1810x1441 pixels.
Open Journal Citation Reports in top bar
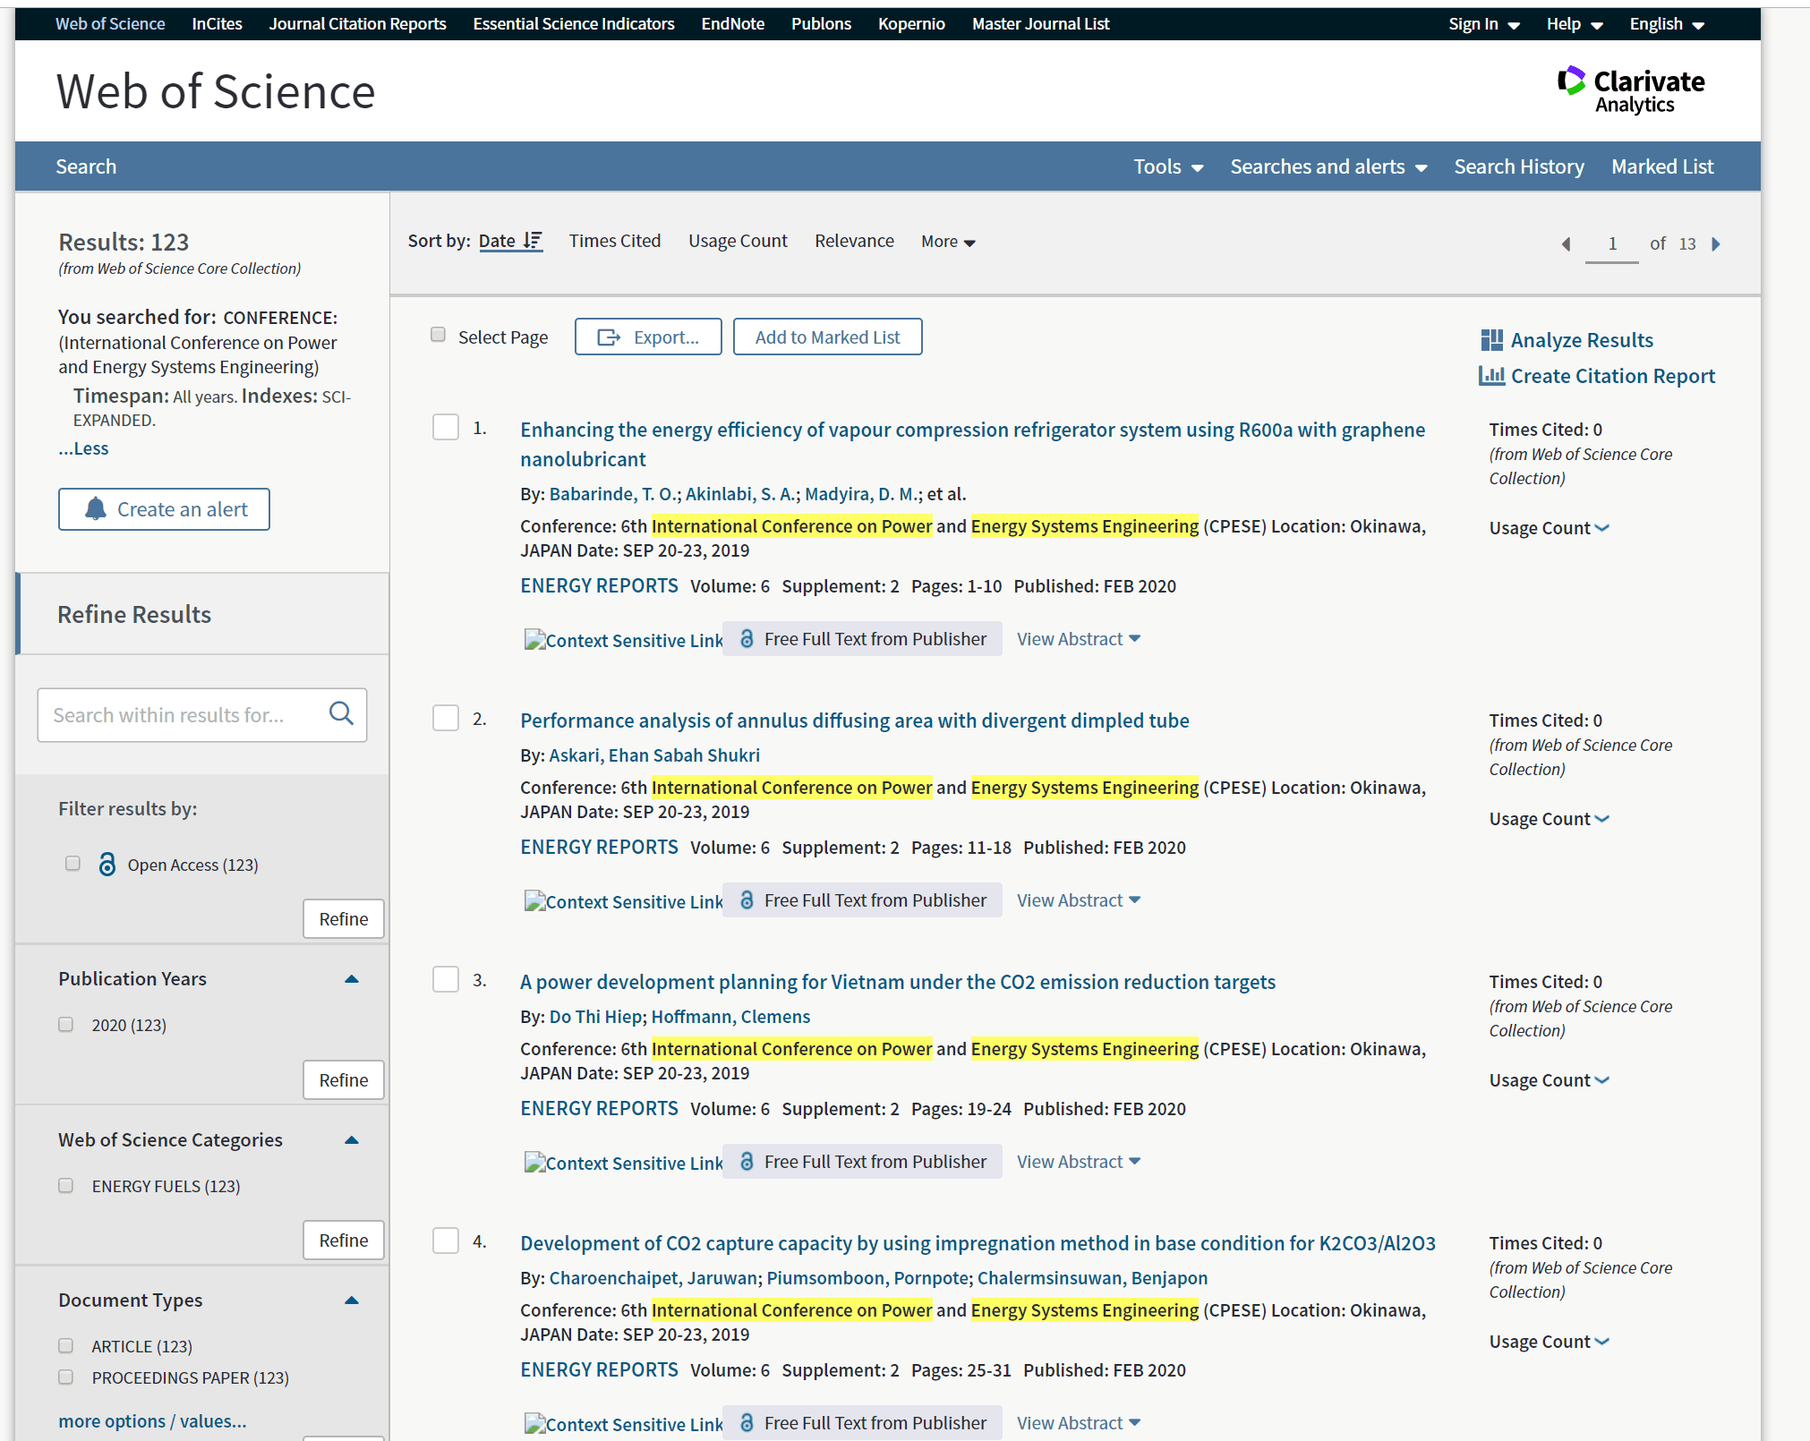357,24
